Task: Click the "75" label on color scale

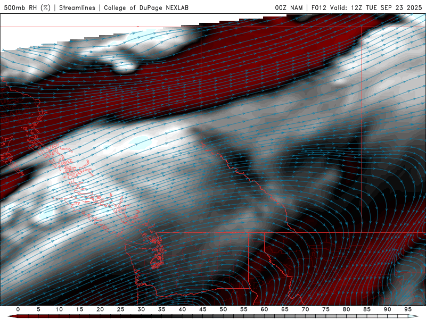Action: [x=326, y=309]
